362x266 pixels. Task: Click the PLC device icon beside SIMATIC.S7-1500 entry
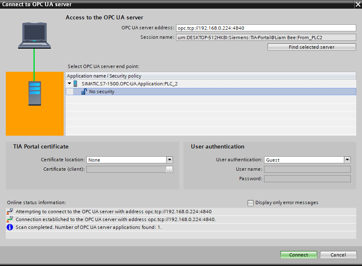75,84
